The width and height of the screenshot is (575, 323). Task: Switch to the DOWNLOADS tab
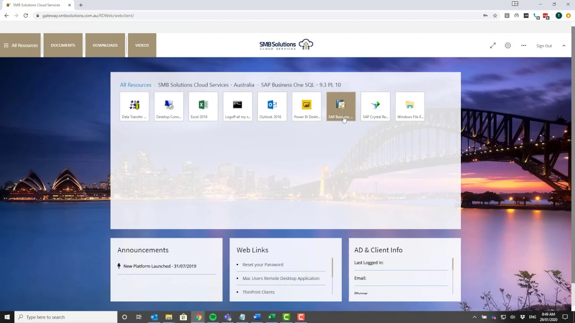click(x=105, y=45)
